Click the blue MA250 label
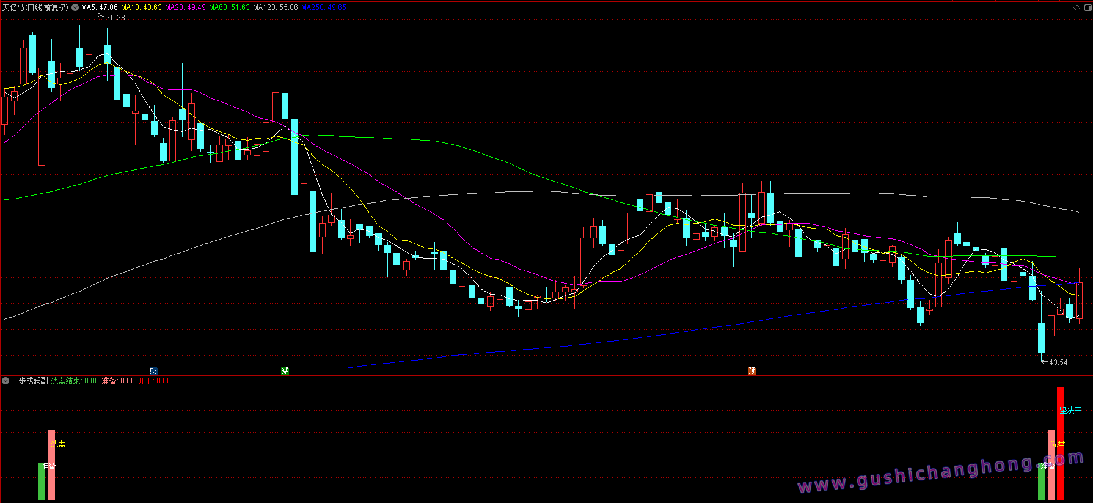Viewport: 1093px width, 503px height. pos(324,7)
